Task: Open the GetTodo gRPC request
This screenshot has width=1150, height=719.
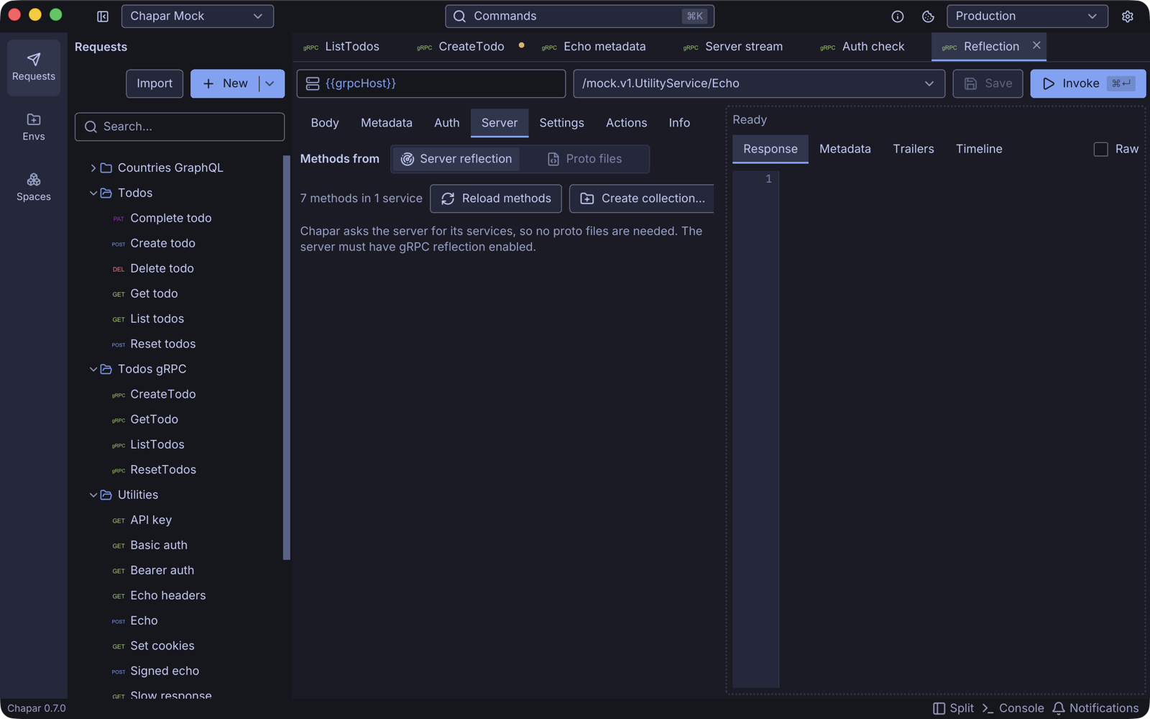Action: click(155, 419)
